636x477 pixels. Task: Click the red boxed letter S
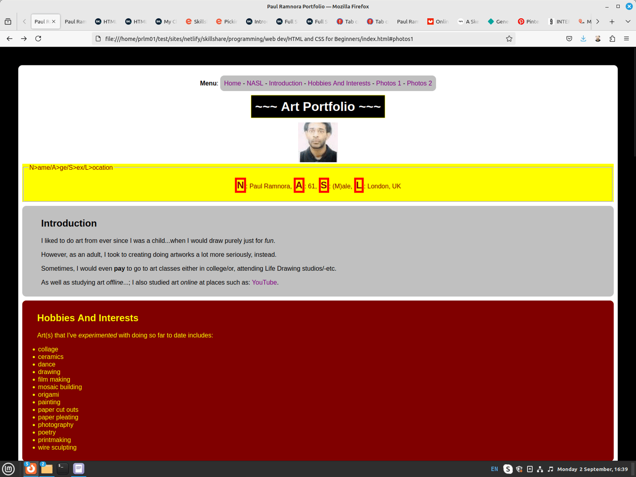[324, 185]
